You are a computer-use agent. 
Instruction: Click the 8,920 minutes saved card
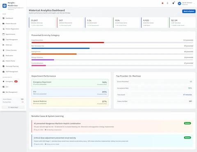click(154, 22)
